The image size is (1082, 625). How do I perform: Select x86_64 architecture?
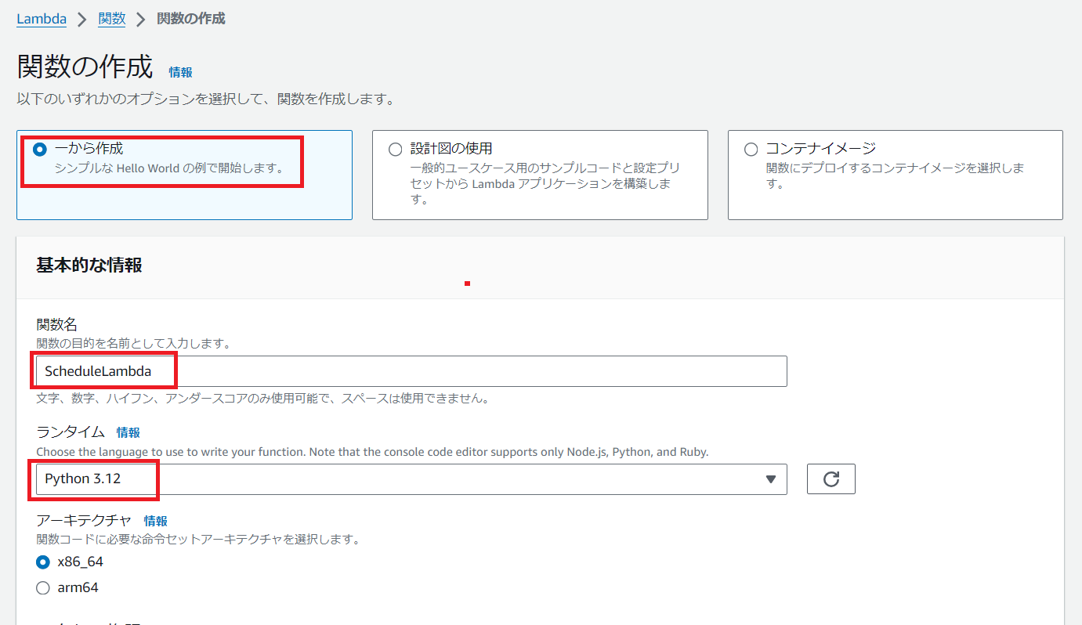click(43, 562)
